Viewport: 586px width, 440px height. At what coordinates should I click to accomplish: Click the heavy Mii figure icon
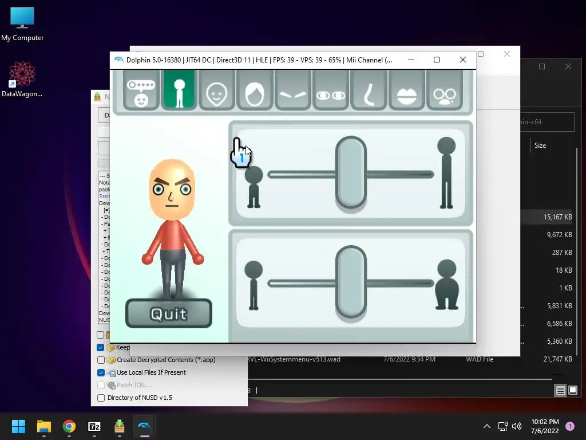[447, 284]
